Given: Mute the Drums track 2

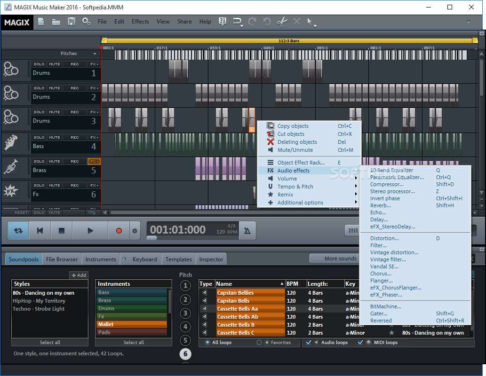Looking at the screenshot, I should [x=55, y=88].
